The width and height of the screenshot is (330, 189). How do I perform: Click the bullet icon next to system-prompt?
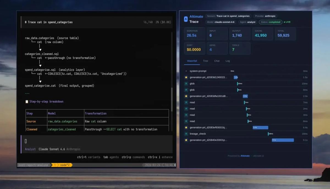186,71
